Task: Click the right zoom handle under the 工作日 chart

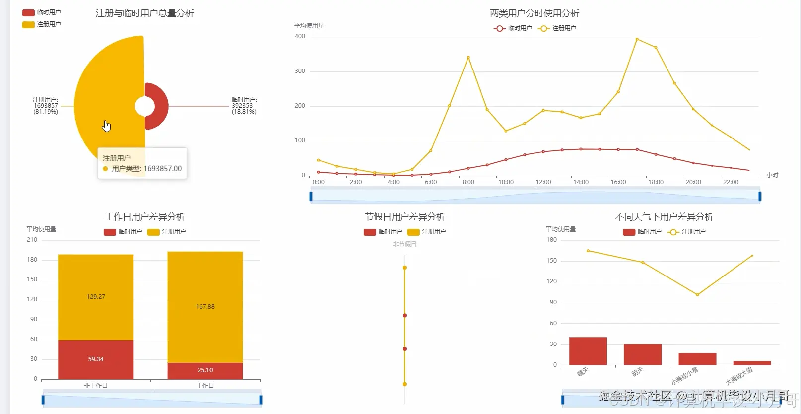Action: (x=261, y=400)
